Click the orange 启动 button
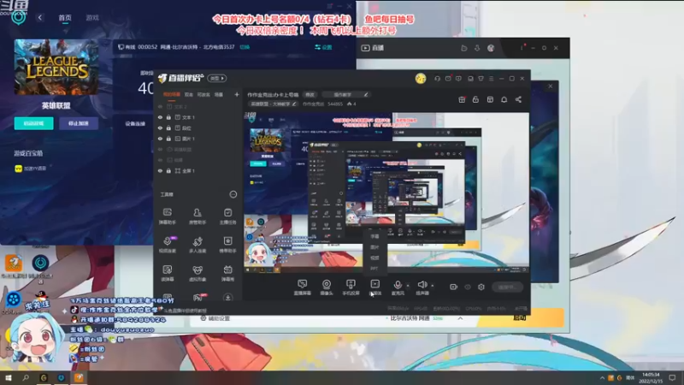 coord(520,317)
